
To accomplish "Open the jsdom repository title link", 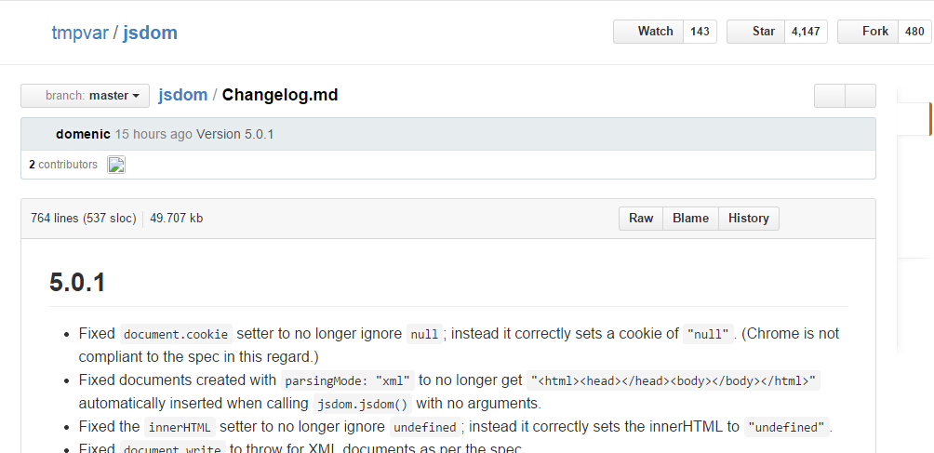I will pyautogui.click(x=150, y=33).
